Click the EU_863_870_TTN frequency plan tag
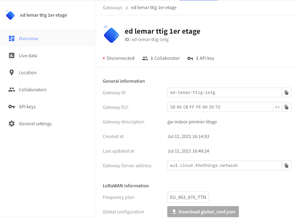The image size is (298, 220). pyautogui.click(x=188, y=197)
